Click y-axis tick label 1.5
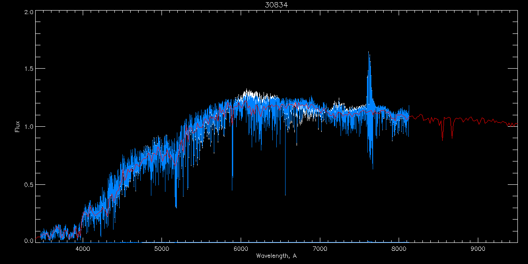 pyautogui.click(x=29, y=69)
